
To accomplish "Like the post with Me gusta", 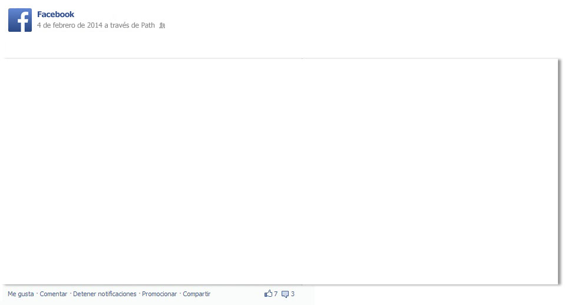I will pyautogui.click(x=21, y=294).
